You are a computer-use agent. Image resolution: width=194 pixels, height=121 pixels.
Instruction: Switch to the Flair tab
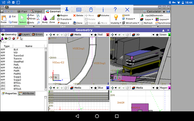click(22, 12)
